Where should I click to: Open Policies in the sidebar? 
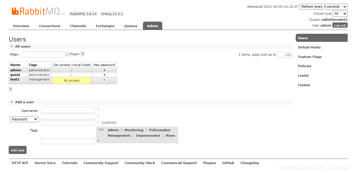[305, 66]
